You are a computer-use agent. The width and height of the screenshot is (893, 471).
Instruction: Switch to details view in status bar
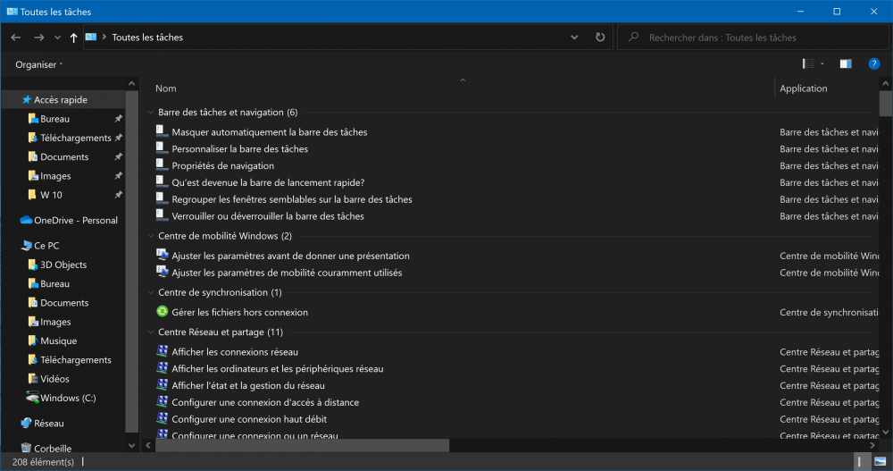[x=860, y=462]
